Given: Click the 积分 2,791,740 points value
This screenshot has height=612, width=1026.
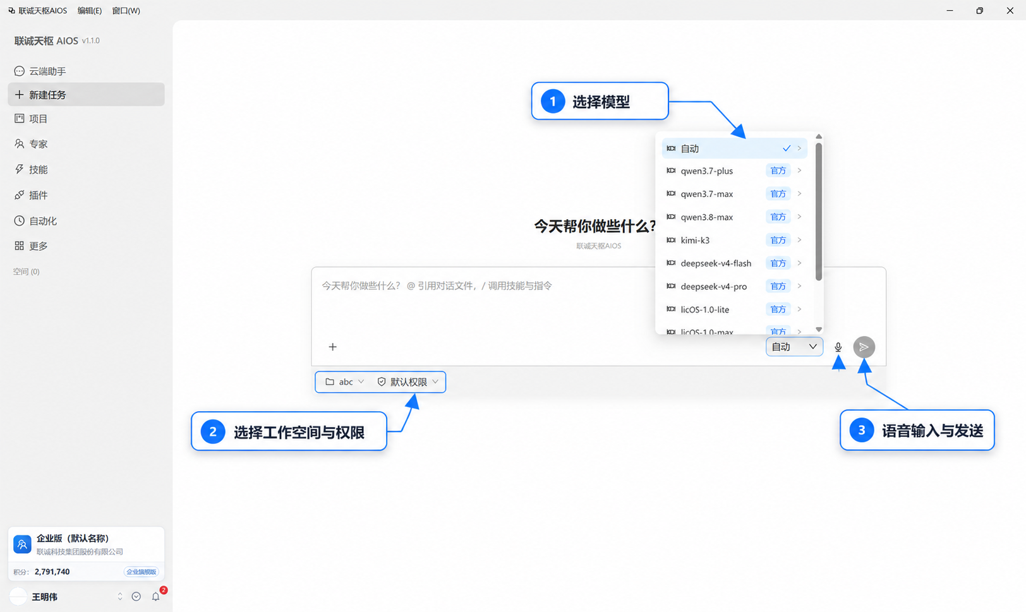Looking at the screenshot, I should point(52,572).
